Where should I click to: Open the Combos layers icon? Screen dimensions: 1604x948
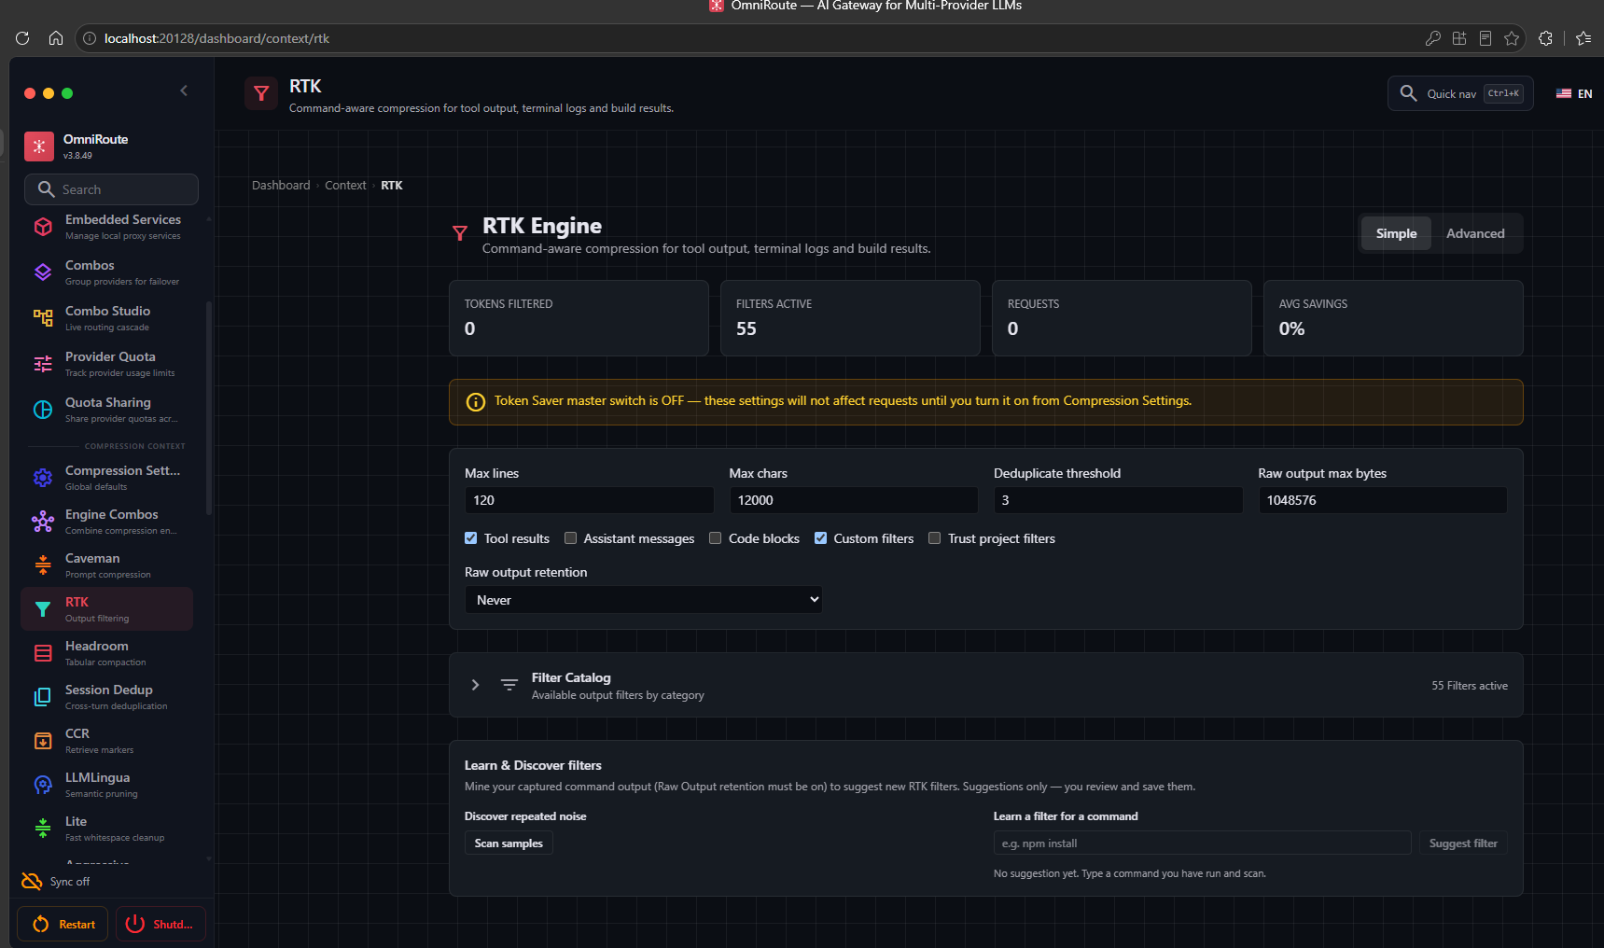(x=43, y=272)
